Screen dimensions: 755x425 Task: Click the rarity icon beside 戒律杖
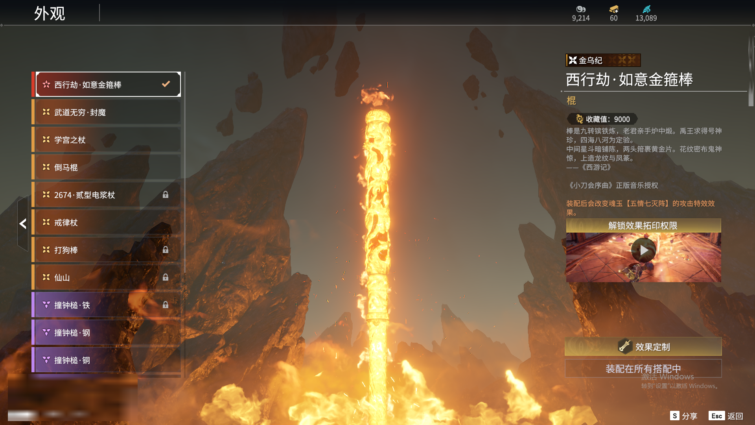click(46, 222)
